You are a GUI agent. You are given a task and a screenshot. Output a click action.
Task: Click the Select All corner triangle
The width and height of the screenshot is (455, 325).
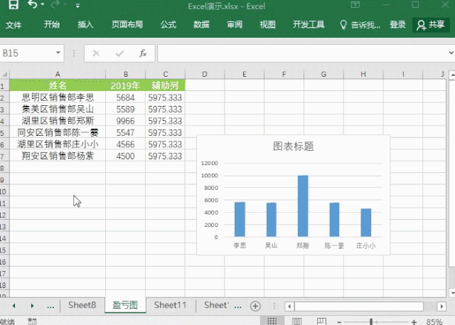5,74
